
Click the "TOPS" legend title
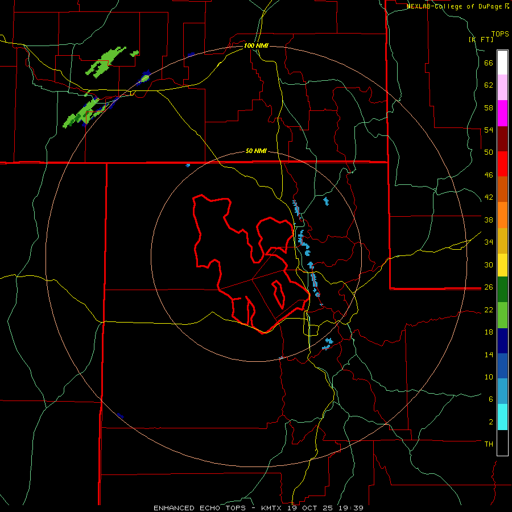pyautogui.click(x=500, y=34)
